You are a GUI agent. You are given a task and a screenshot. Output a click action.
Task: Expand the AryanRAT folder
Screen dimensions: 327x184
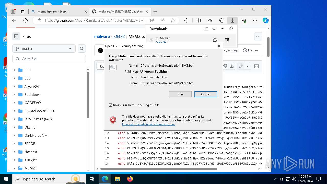pyautogui.click(x=14, y=86)
